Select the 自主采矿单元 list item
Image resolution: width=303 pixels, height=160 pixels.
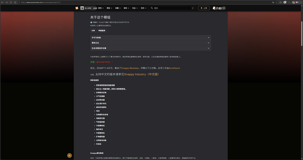pos(101,104)
